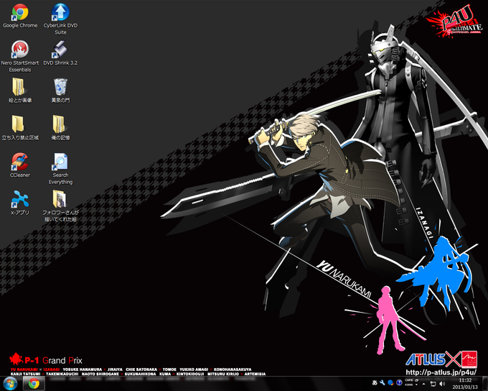Toggle the KANA indicator in language bar
This screenshot has height=391, width=488.
click(x=408, y=385)
